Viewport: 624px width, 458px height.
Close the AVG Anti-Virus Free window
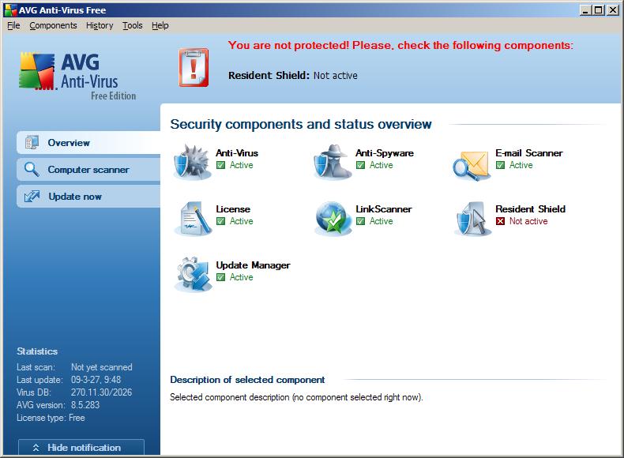tap(612, 10)
